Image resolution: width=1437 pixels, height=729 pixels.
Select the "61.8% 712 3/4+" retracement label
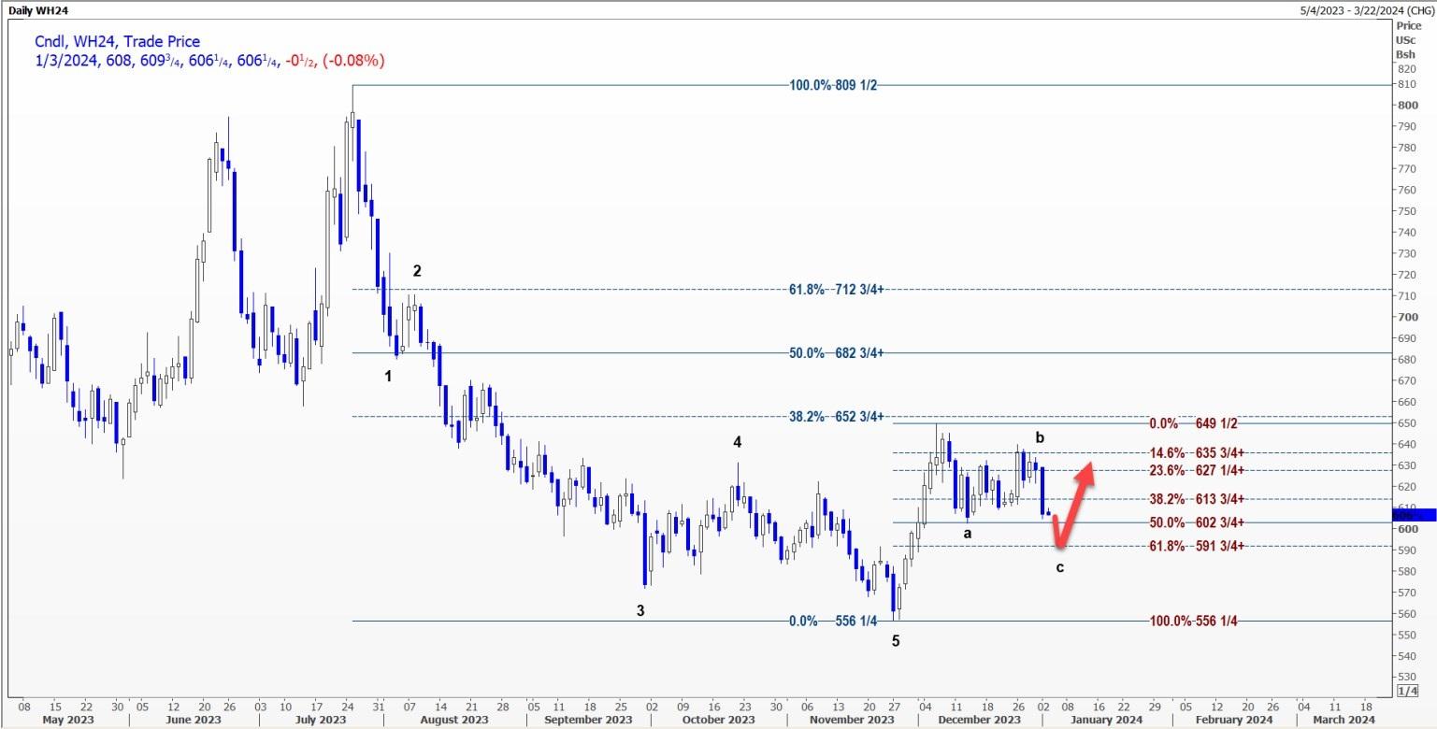[x=837, y=290]
